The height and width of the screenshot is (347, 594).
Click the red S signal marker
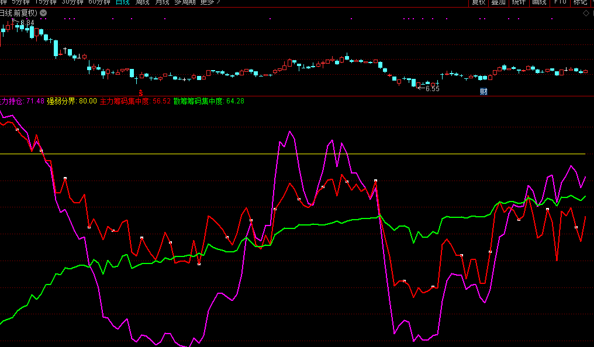[x=140, y=92]
